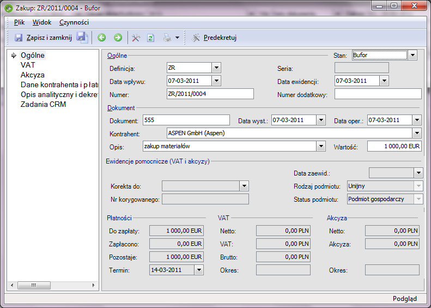Click the Kontrahent field ASPEN GmbH
The height and width of the screenshot is (308, 431).
coord(289,133)
